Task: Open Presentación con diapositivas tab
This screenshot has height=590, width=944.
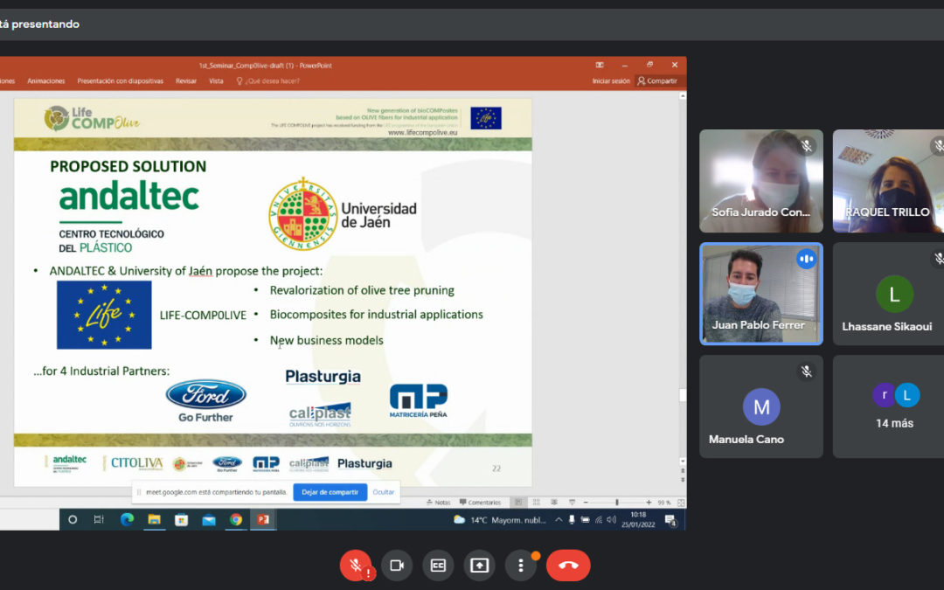Action: 121,80
